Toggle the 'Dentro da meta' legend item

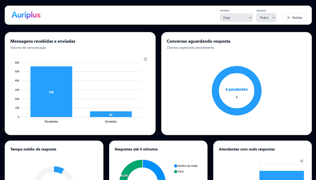(x=186, y=166)
